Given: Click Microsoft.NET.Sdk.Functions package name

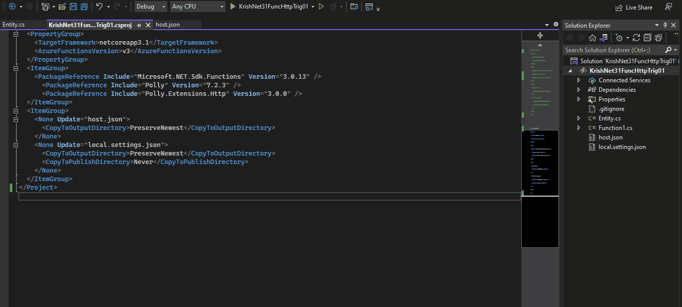Looking at the screenshot, I should click(x=189, y=77).
